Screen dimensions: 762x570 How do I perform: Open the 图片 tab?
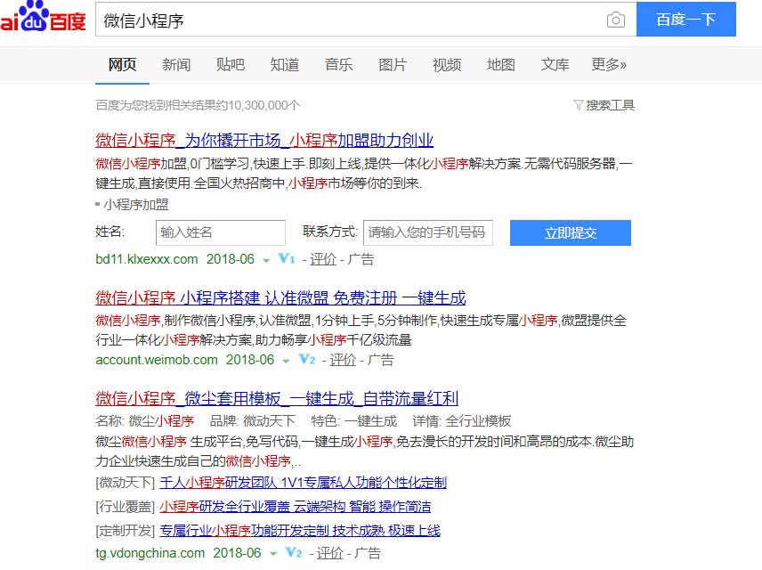(393, 64)
